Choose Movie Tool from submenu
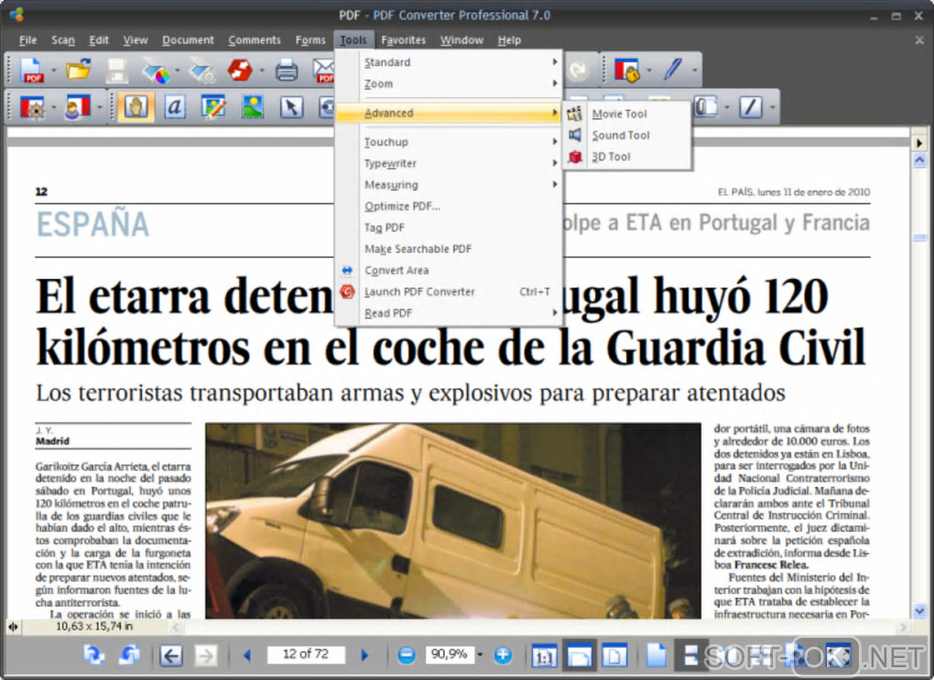Screen dimensions: 934x680 [x=627, y=113]
